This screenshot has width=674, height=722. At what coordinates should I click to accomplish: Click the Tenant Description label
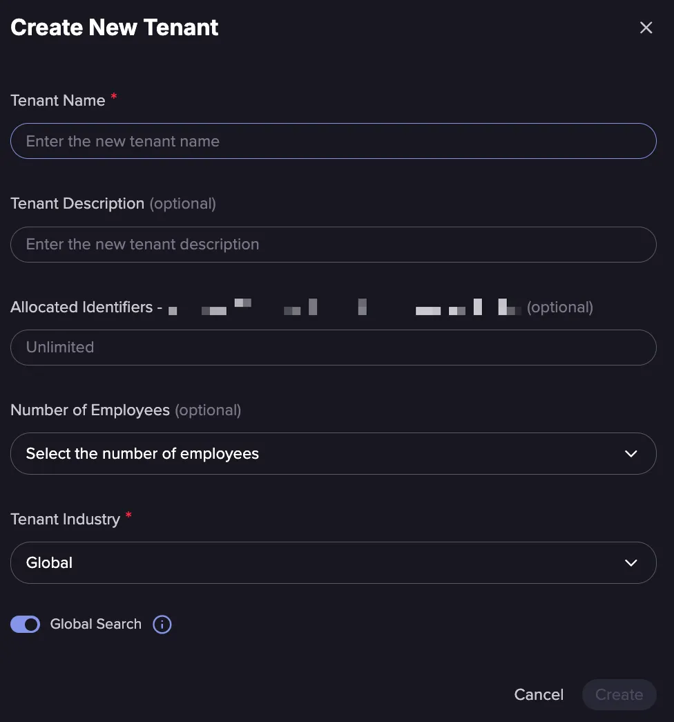click(77, 204)
